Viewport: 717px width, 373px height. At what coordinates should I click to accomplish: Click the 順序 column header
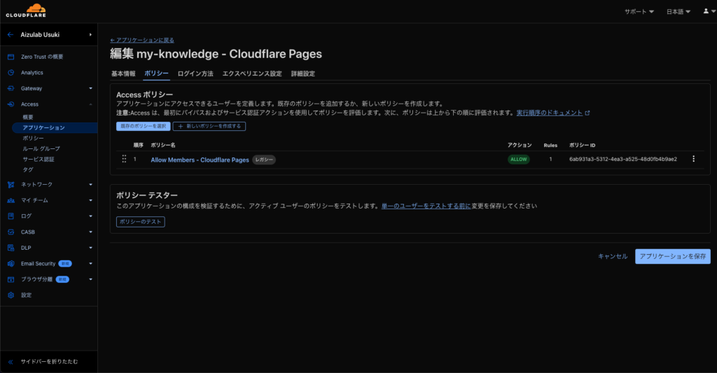(x=138, y=146)
